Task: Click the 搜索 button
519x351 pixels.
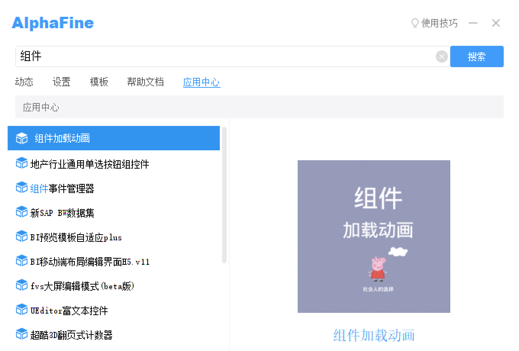Action: [477, 56]
